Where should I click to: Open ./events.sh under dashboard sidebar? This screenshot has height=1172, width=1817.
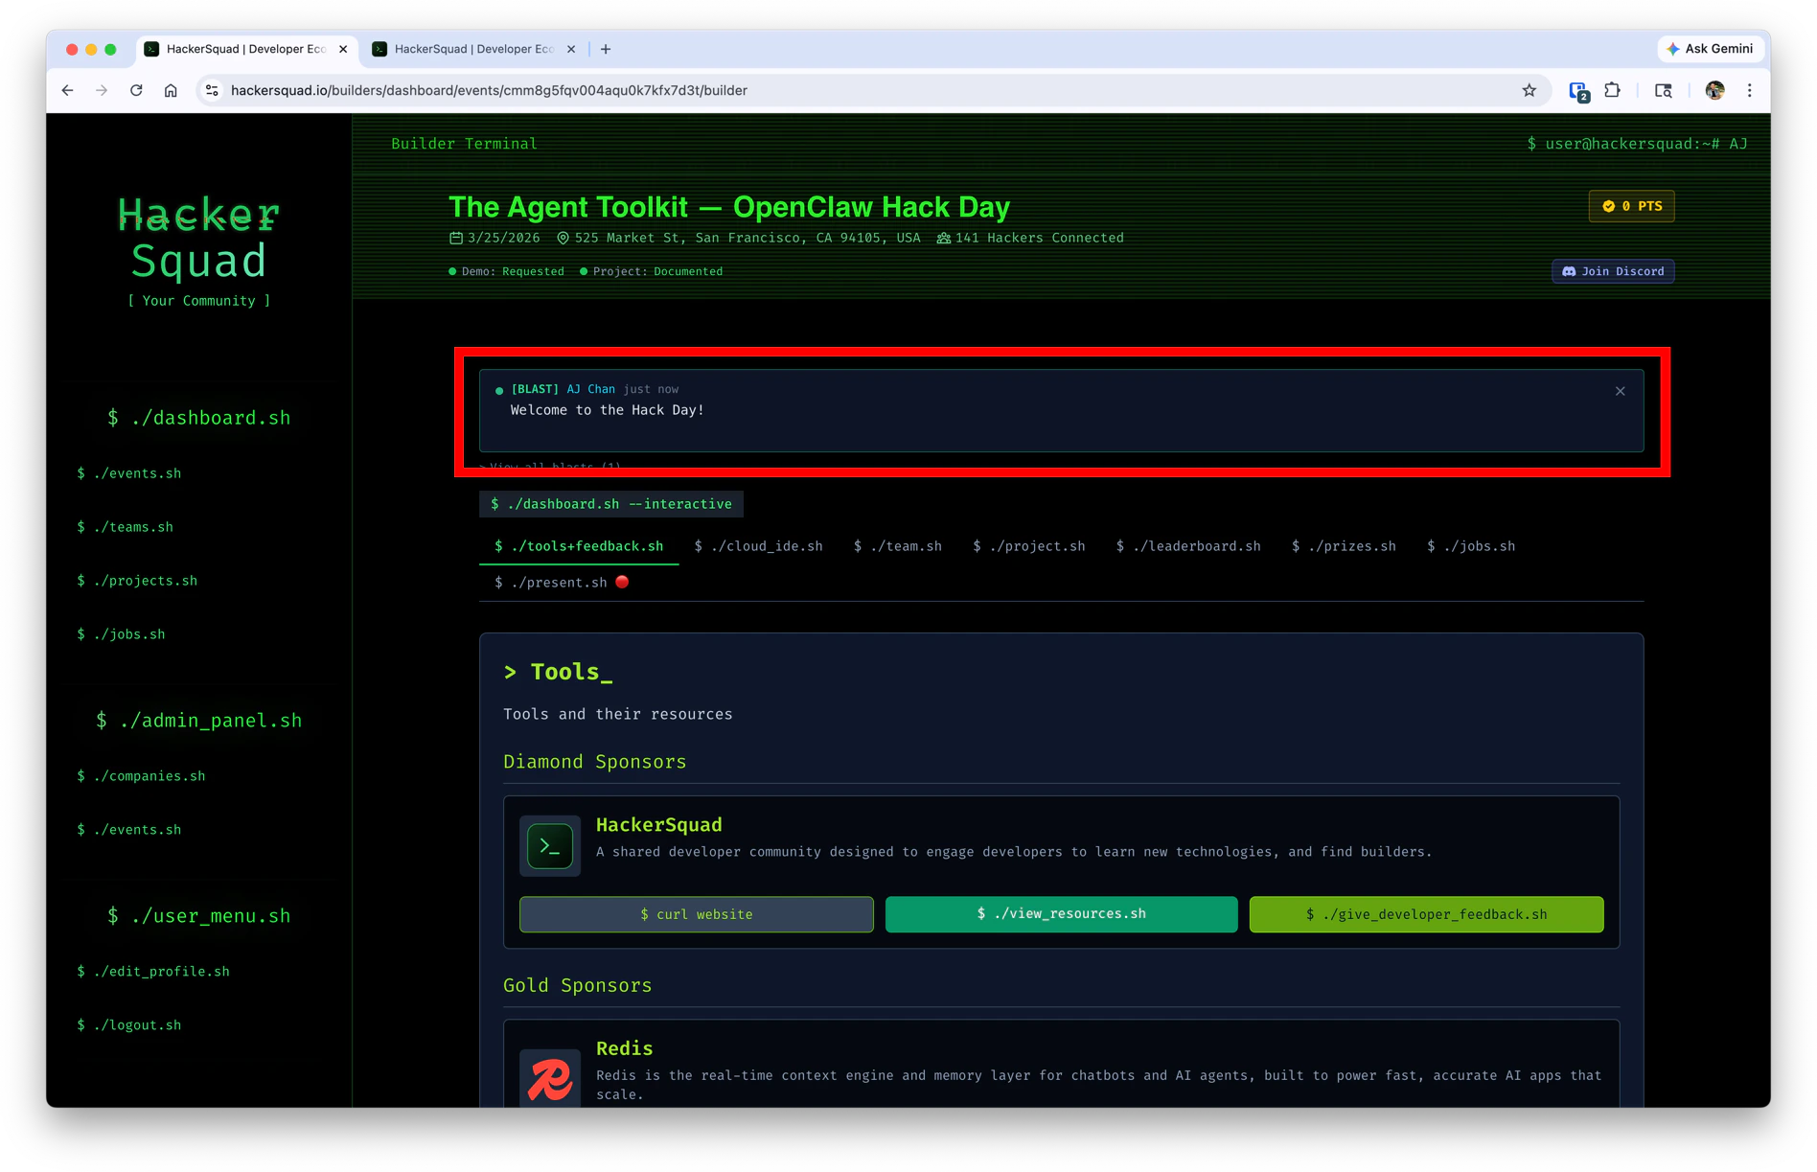[129, 473]
